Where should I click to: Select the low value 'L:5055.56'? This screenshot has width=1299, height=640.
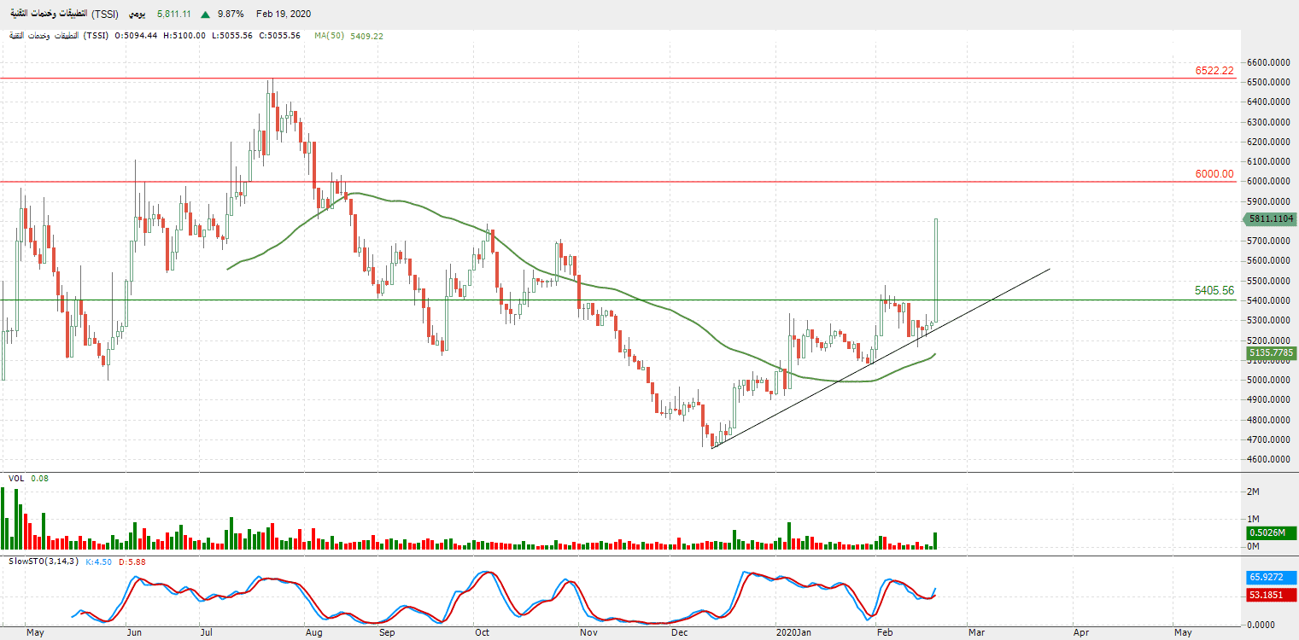(231, 36)
